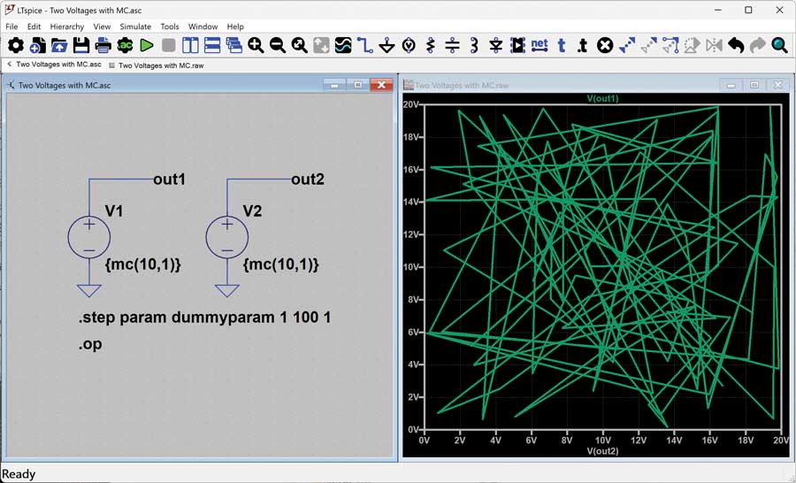Run the simulation with the green play button
Viewport: 796px width, 483px height.
click(147, 45)
